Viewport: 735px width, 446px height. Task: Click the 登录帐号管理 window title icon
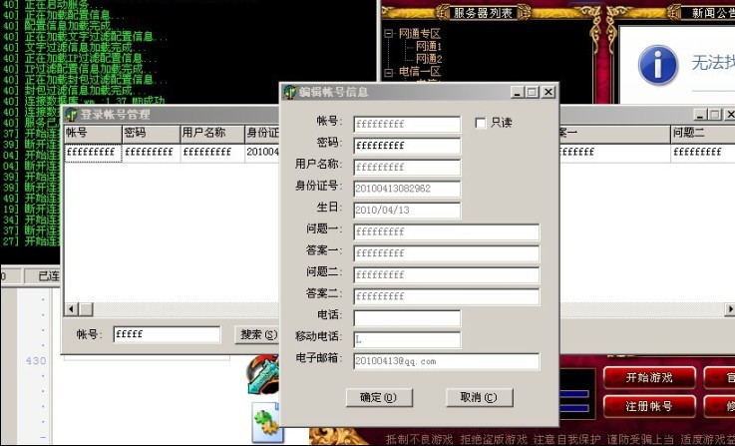click(x=71, y=115)
